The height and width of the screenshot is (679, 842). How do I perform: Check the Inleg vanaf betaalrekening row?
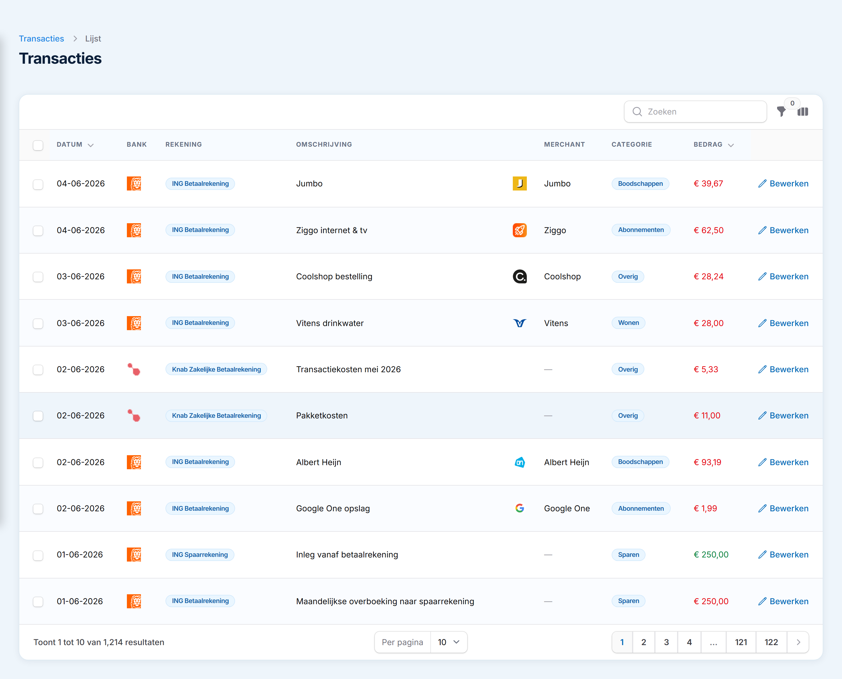[x=38, y=555]
